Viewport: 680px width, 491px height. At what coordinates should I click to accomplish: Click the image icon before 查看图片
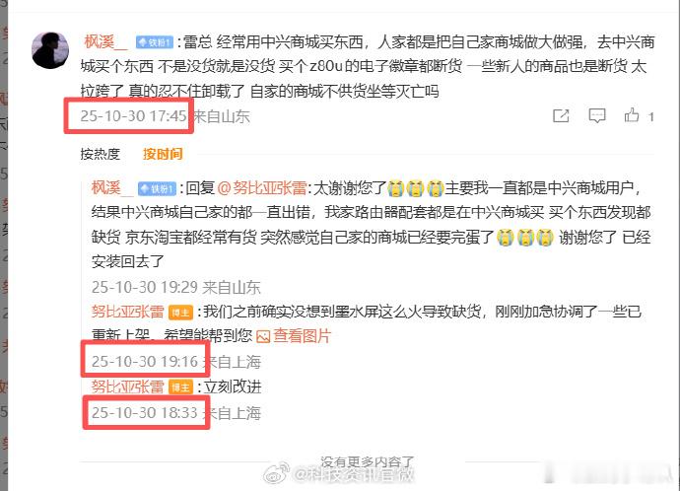pos(263,336)
